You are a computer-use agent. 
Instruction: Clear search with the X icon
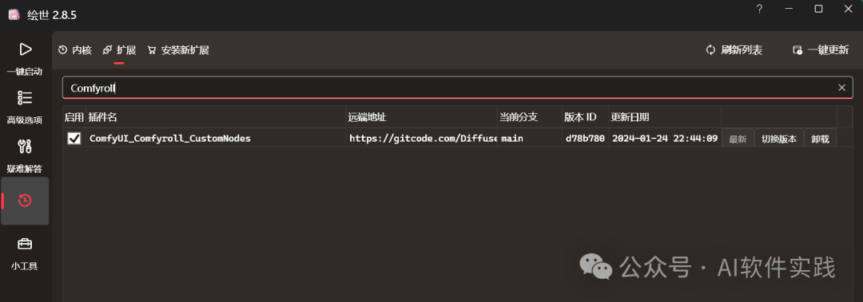pos(841,88)
